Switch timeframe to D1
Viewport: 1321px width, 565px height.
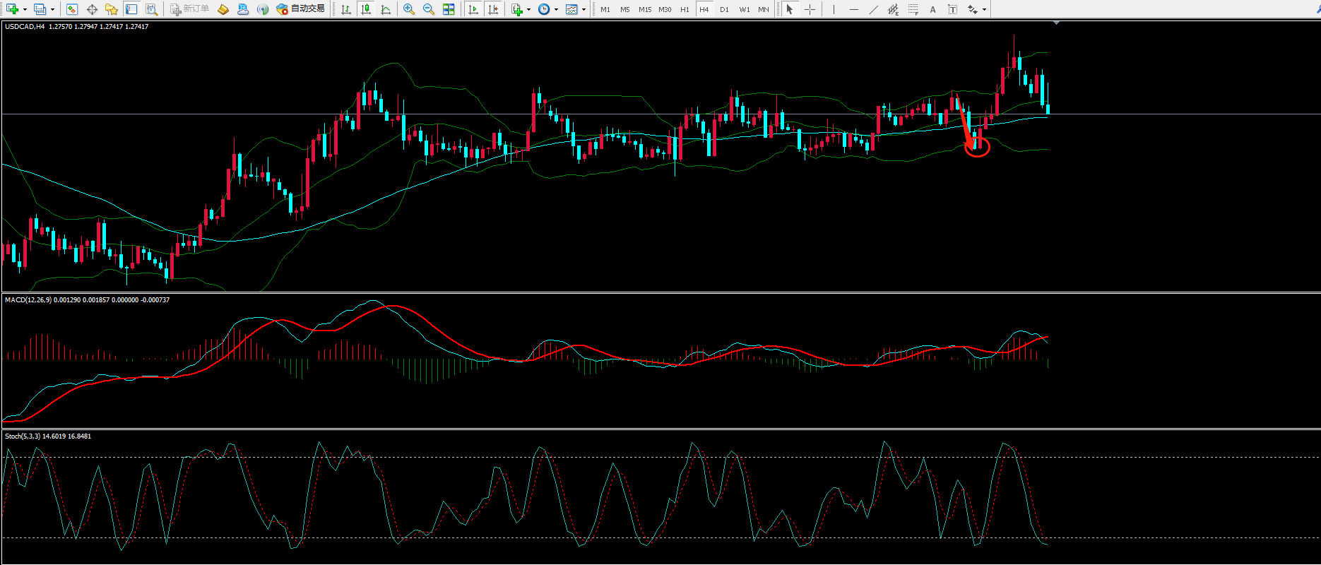pos(724,9)
